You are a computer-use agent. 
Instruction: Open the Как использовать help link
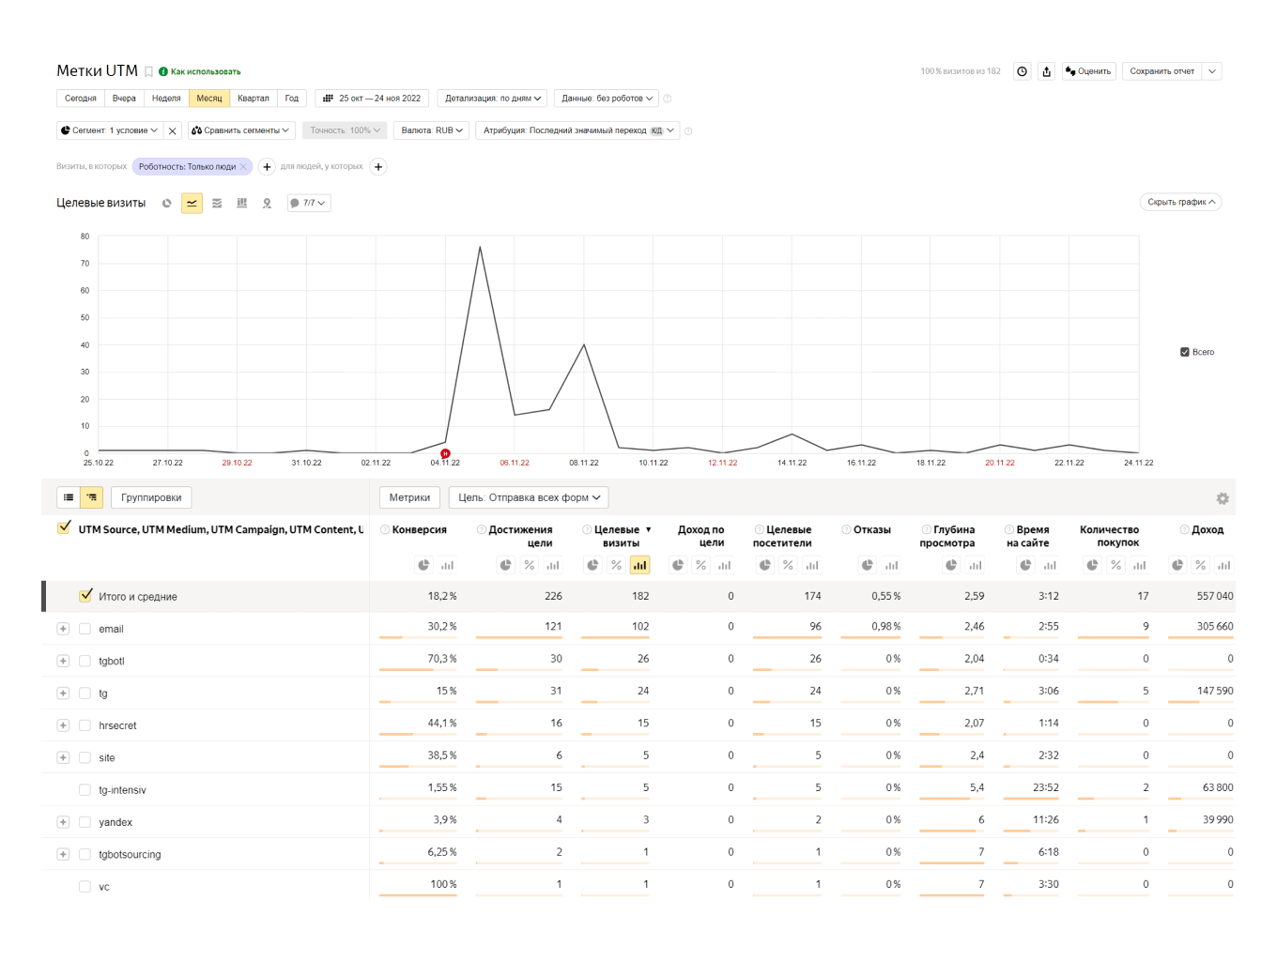[x=205, y=72]
